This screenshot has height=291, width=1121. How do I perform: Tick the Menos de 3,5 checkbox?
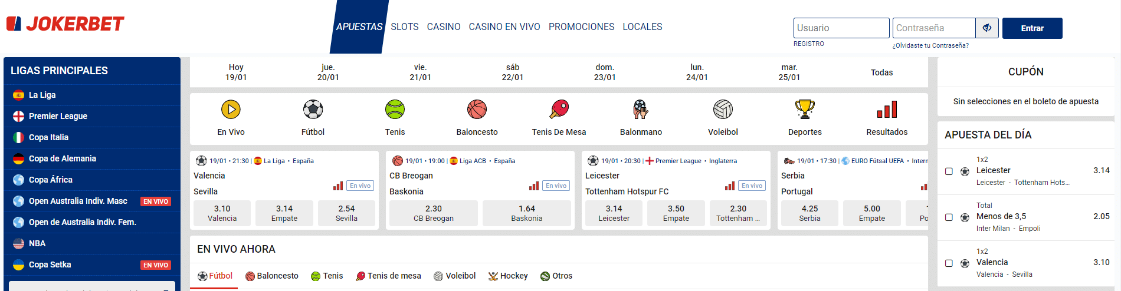[949, 217]
